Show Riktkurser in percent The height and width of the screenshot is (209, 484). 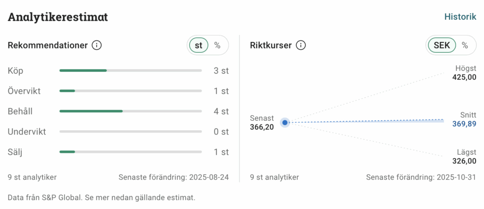465,46
